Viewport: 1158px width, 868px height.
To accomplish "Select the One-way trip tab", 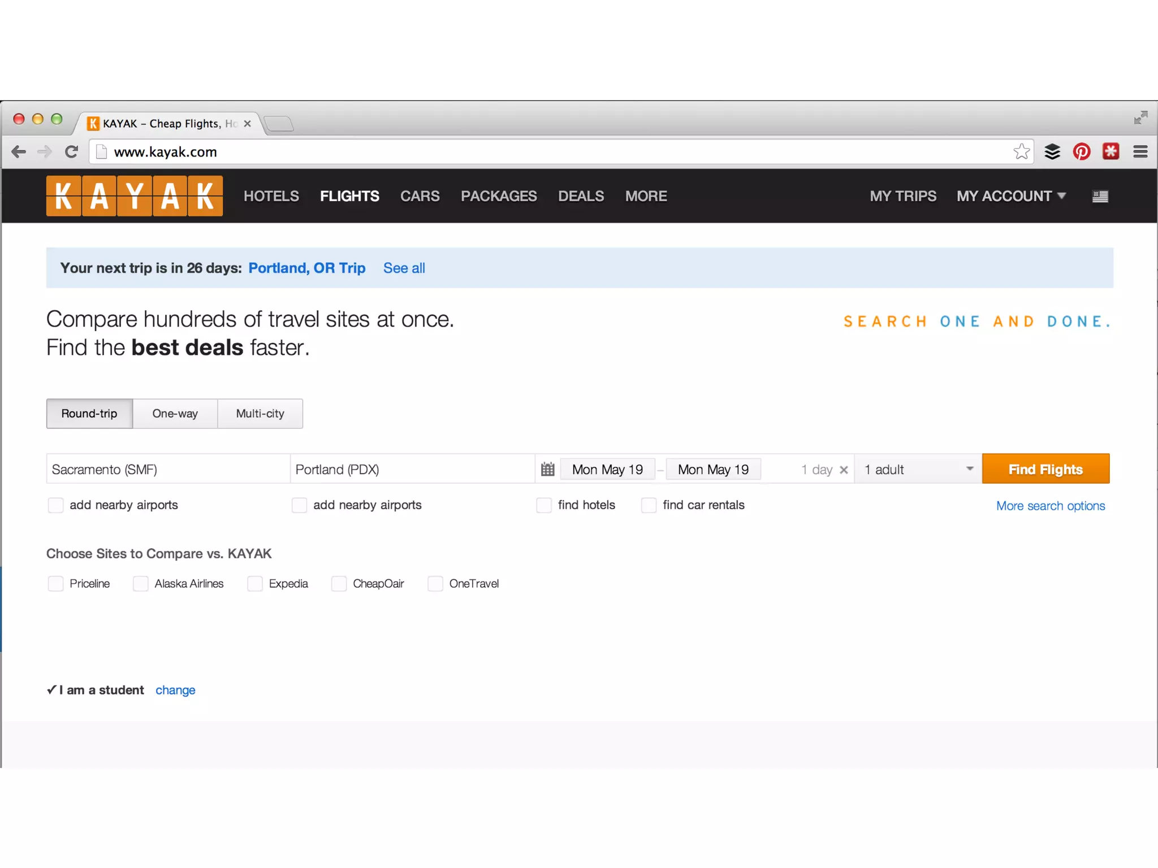I will pos(175,413).
